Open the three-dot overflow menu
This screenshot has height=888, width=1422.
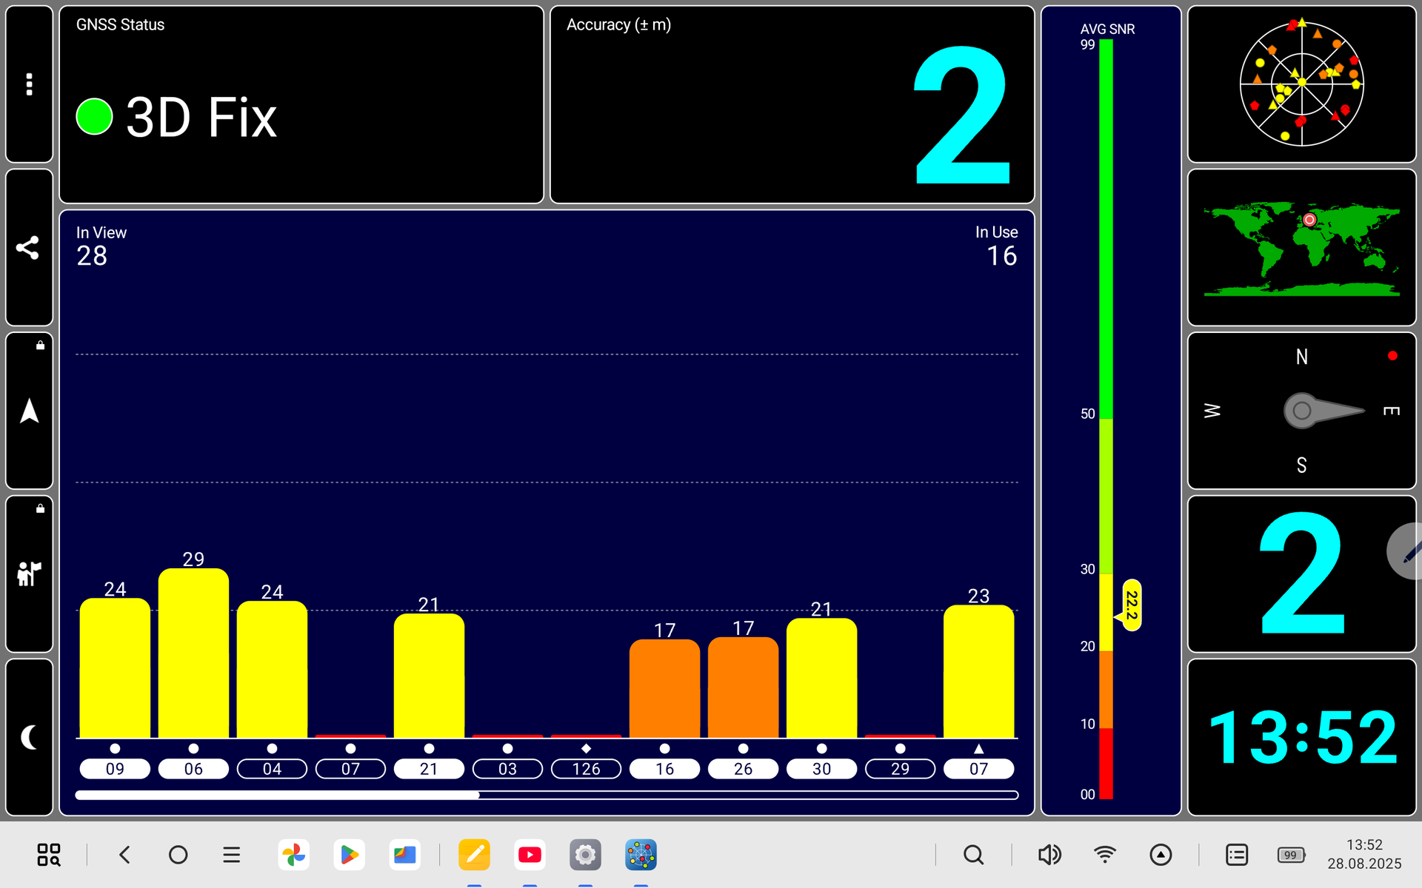coord(30,84)
